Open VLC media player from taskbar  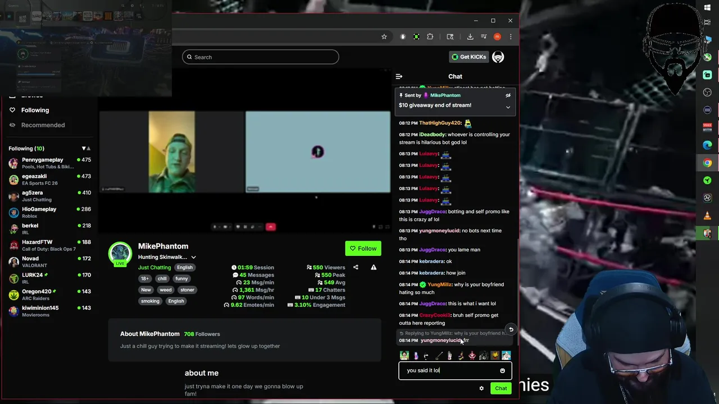pos(707,215)
